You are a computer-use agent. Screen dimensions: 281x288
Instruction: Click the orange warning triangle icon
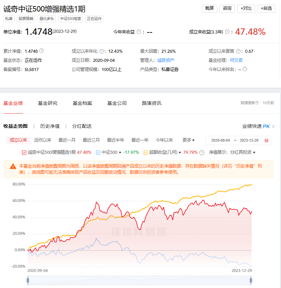coord(13,166)
